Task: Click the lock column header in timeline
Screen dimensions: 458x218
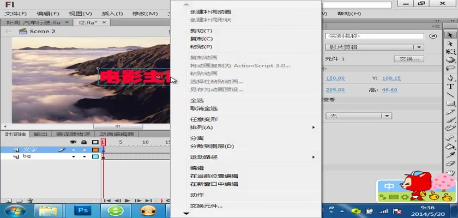Action: [x=84, y=142]
